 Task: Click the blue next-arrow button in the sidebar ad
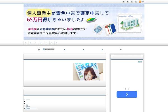127,94
